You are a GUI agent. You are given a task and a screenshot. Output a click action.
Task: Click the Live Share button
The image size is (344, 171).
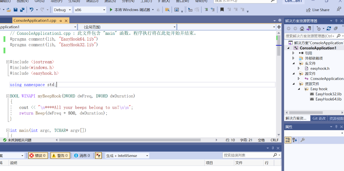[x=318, y=10]
